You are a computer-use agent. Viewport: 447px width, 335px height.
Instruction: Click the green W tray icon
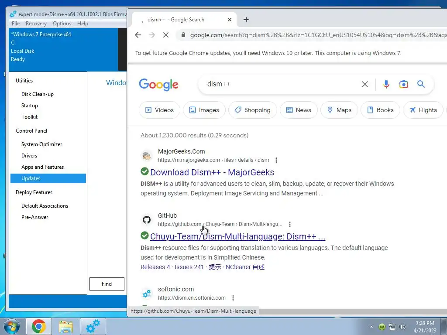382,327
